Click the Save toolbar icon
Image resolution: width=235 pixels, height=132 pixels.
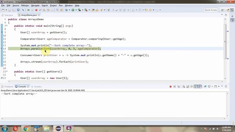click(10, 10)
